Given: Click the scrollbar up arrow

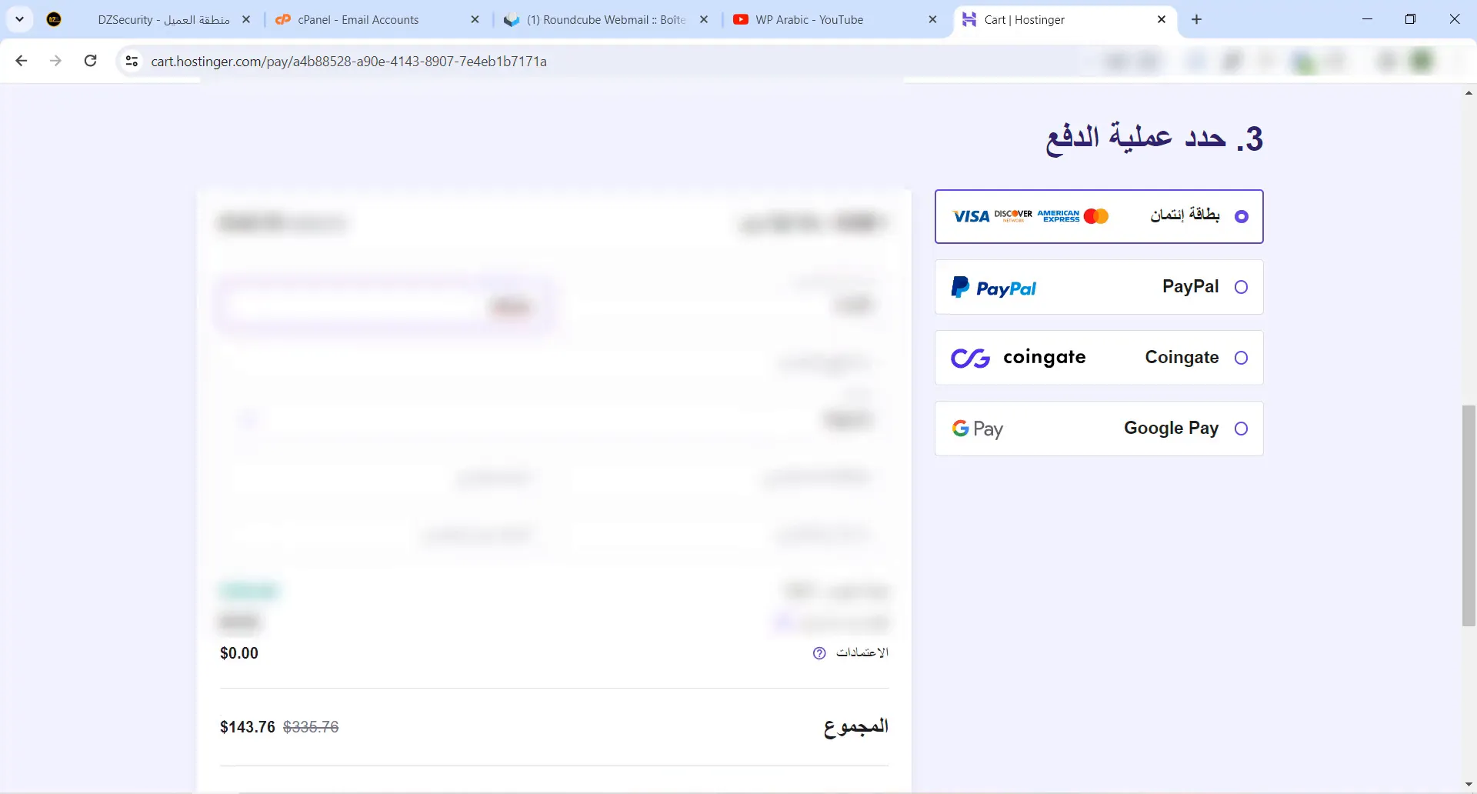Looking at the screenshot, I should tap(1469, 93).
